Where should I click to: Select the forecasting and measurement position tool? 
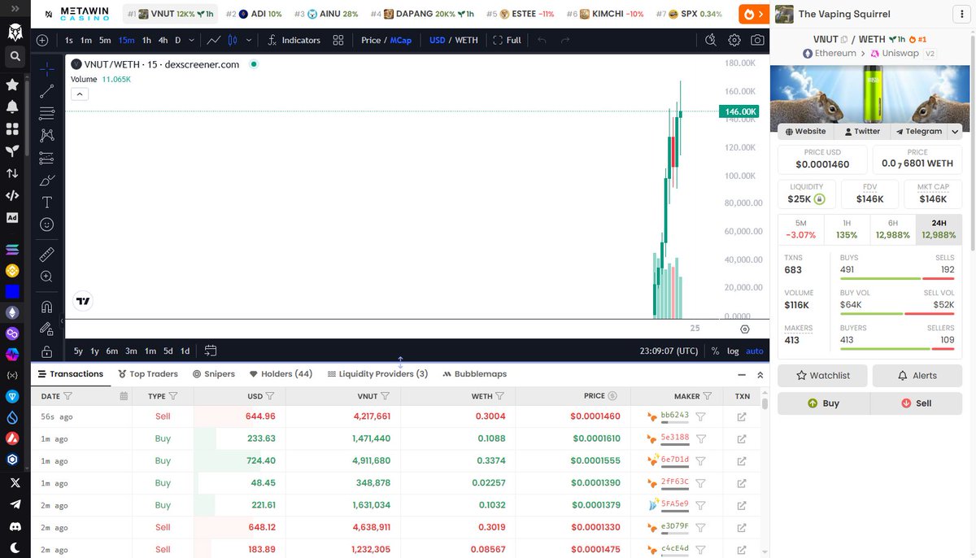(47, 158)
